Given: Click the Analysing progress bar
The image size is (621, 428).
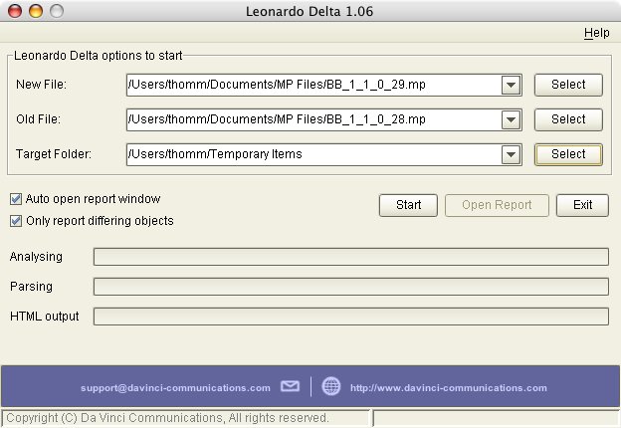Looking at the screenshot, I should click(350, 257).
